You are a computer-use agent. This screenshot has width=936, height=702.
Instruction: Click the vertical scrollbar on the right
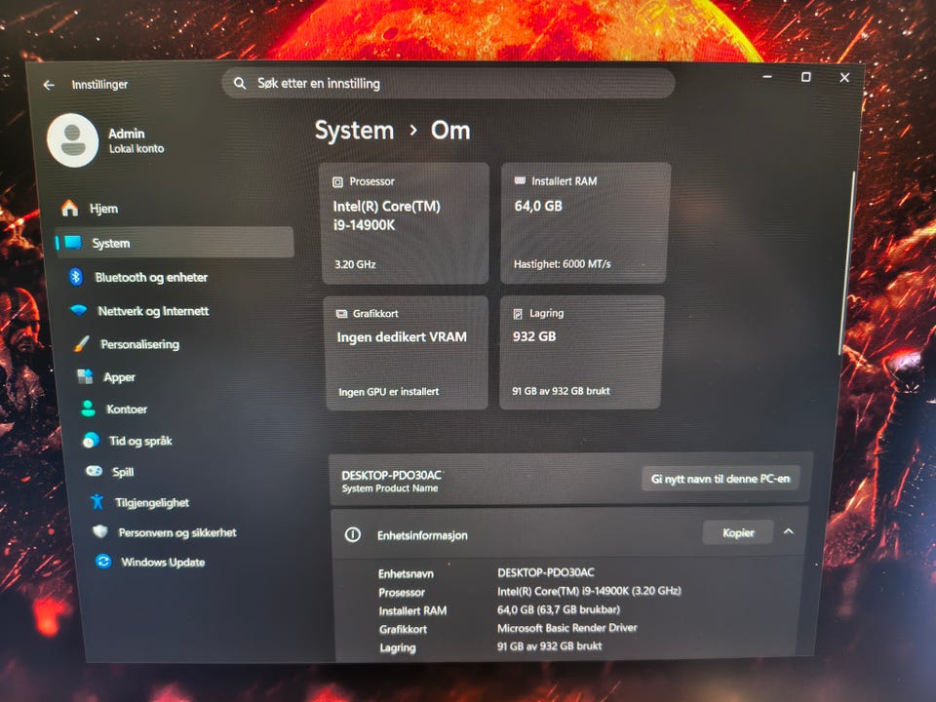(846, 262)
